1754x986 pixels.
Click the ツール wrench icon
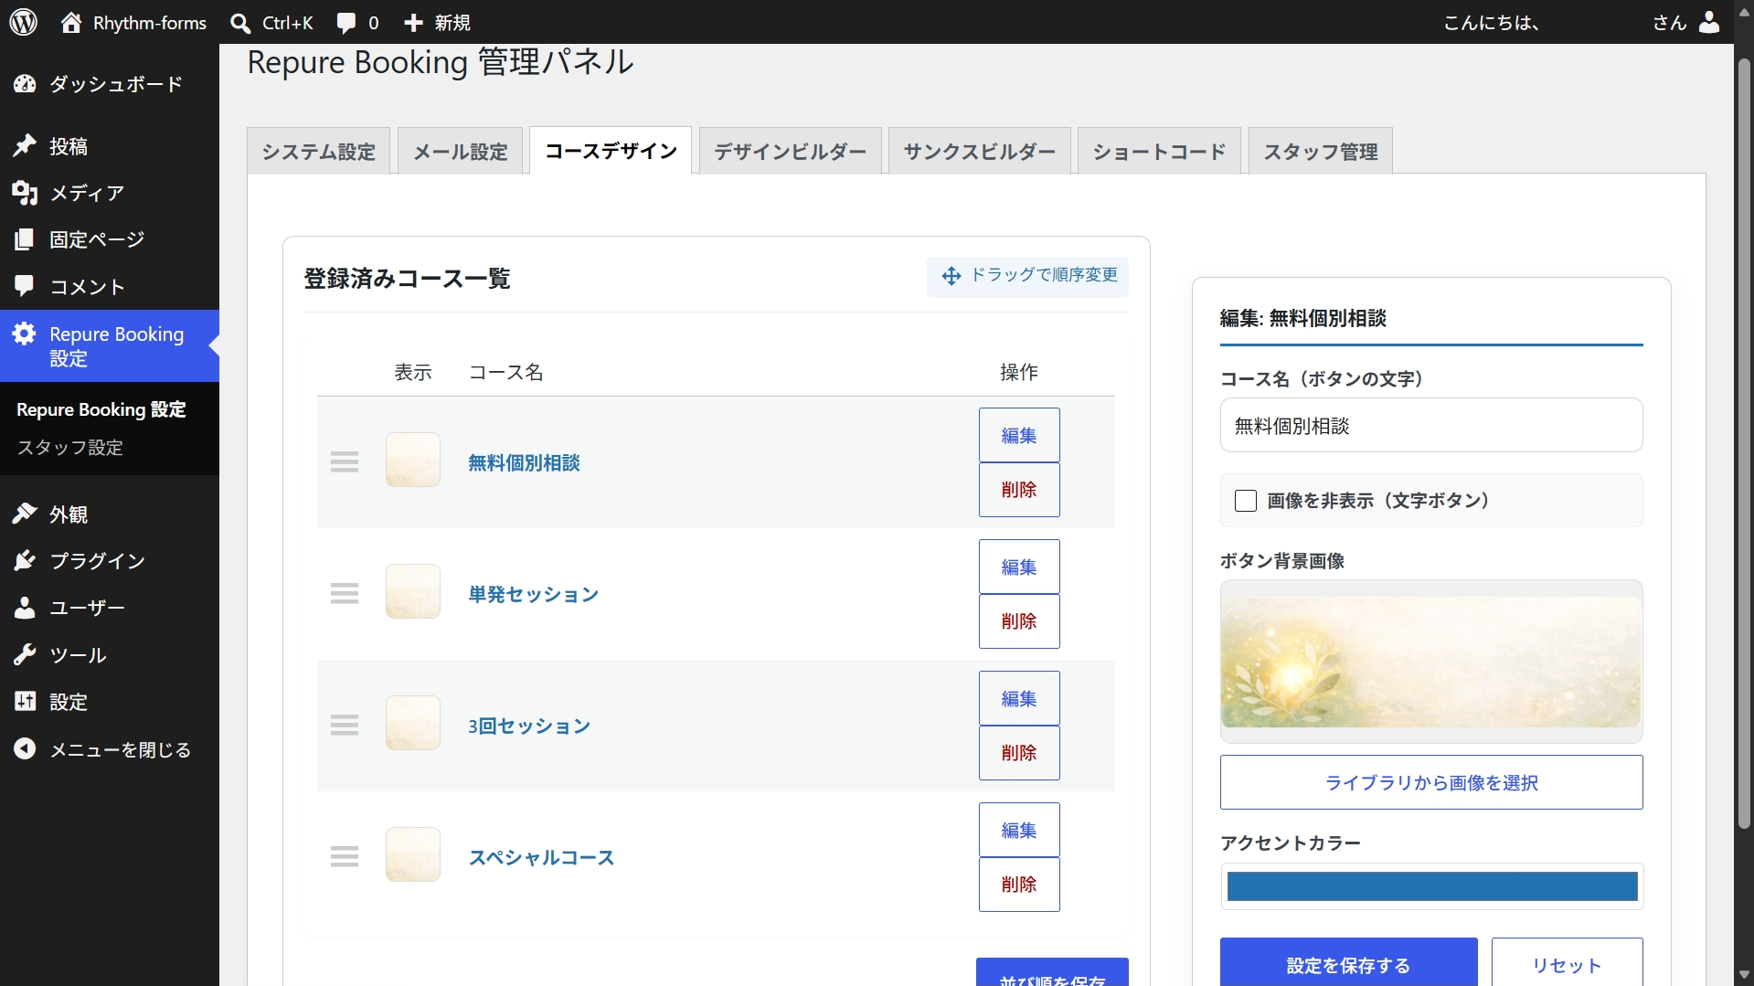(25, 654)
